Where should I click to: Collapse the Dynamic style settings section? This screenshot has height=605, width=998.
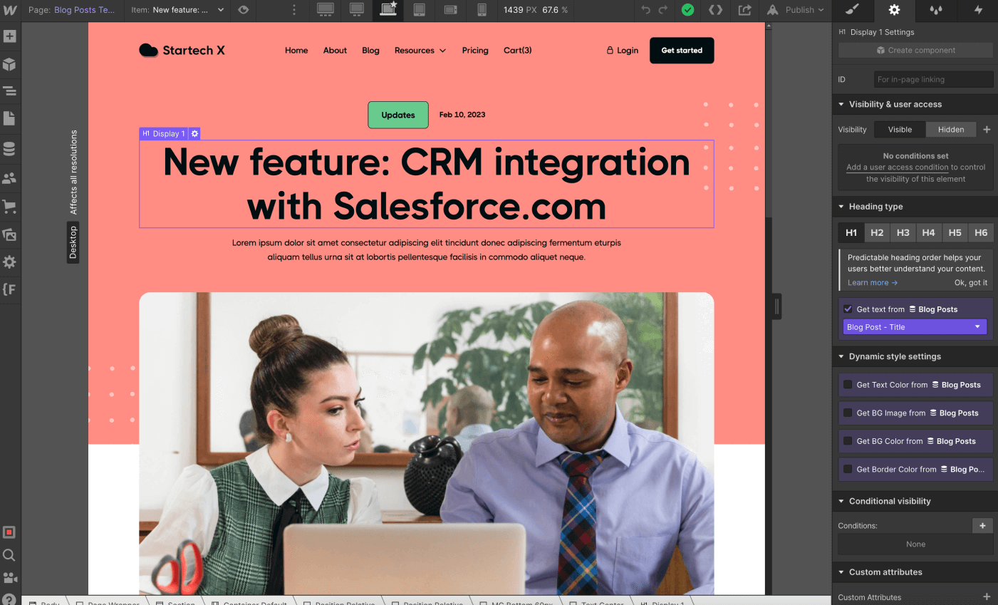841,356
